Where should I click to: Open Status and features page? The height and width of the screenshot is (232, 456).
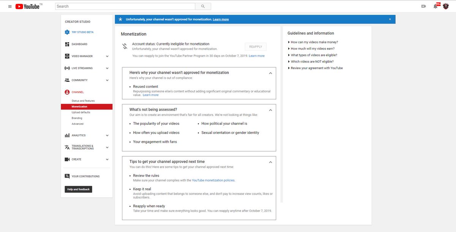(83, 101)
